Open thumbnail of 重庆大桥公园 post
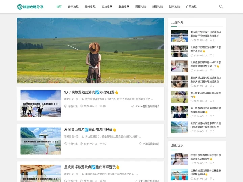The width and height of the screenshot is (243, 182). click(x=180, y=82)
